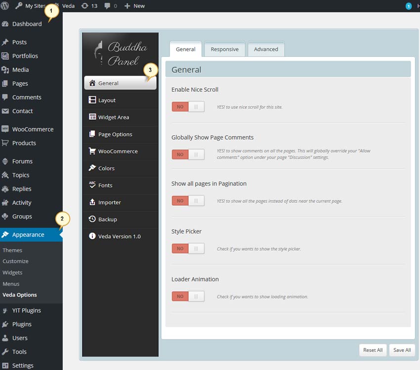Turn on Globally Show Page Comments

pos(188,154)
